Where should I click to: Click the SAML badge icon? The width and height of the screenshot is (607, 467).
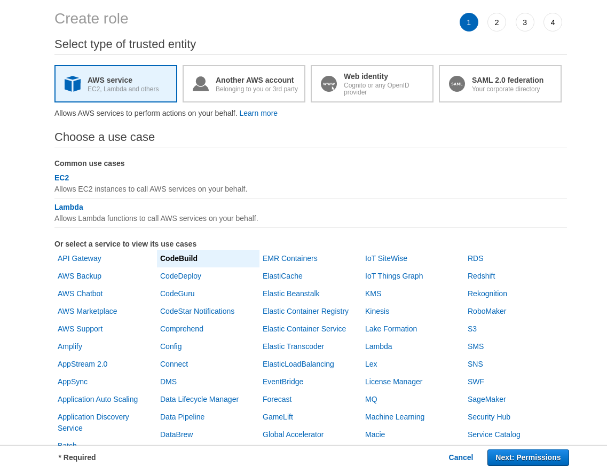point(456,83)
